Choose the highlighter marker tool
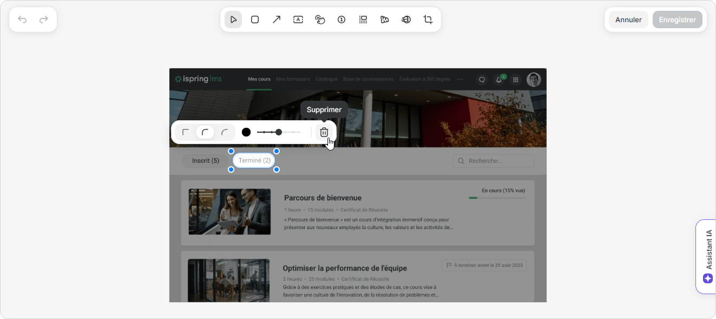This screenshot has height=319, width=716. click(x=385, y=19)
